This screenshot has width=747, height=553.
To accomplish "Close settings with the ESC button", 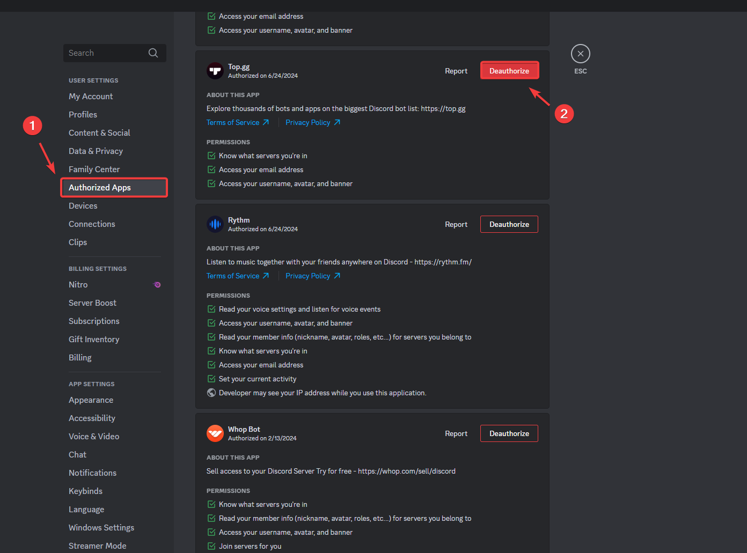I will click(x=580, y=54).
